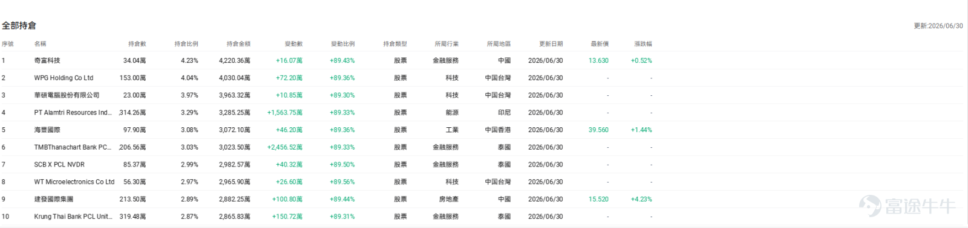
Task: Click the 34.04萬 holding quantity
Action: pos(134,60)
